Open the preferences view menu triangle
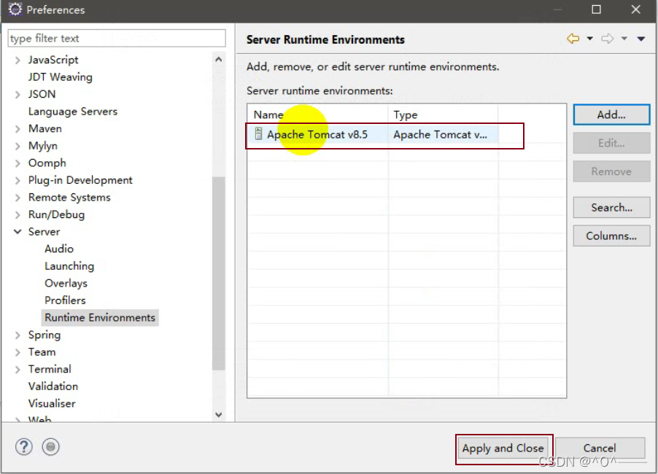 coord(640,39)
